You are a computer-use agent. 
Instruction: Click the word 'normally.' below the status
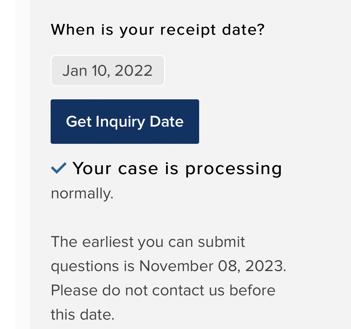[82, 193]
